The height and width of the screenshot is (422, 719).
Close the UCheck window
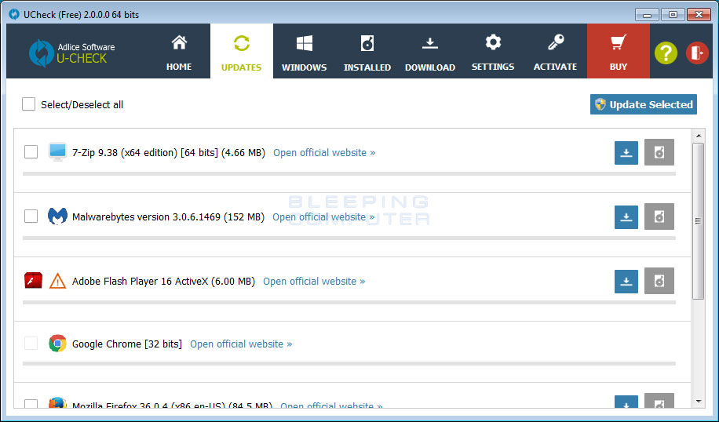pos(699,15)
